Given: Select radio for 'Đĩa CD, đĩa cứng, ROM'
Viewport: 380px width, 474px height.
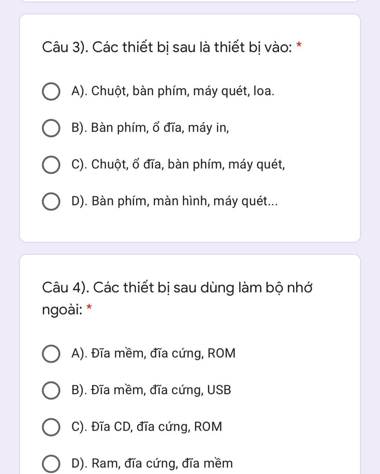Looking at the screenshot, I should pos(51,427).
